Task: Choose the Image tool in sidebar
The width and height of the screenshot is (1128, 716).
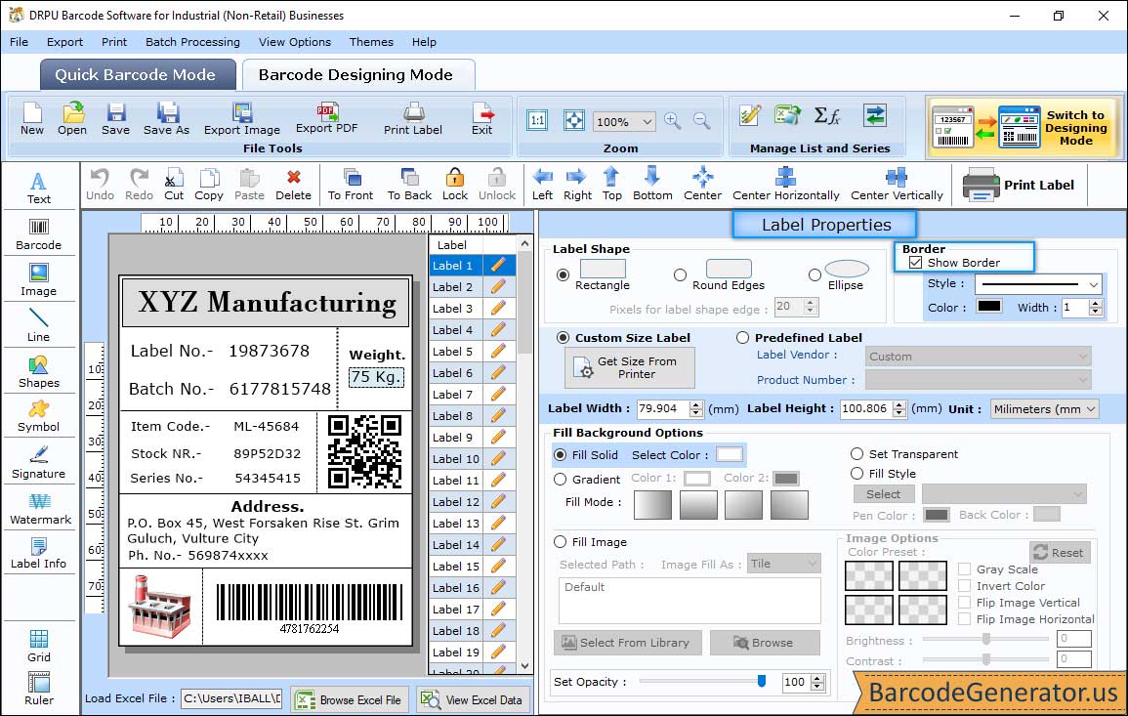Action: (x=39, y=280)
